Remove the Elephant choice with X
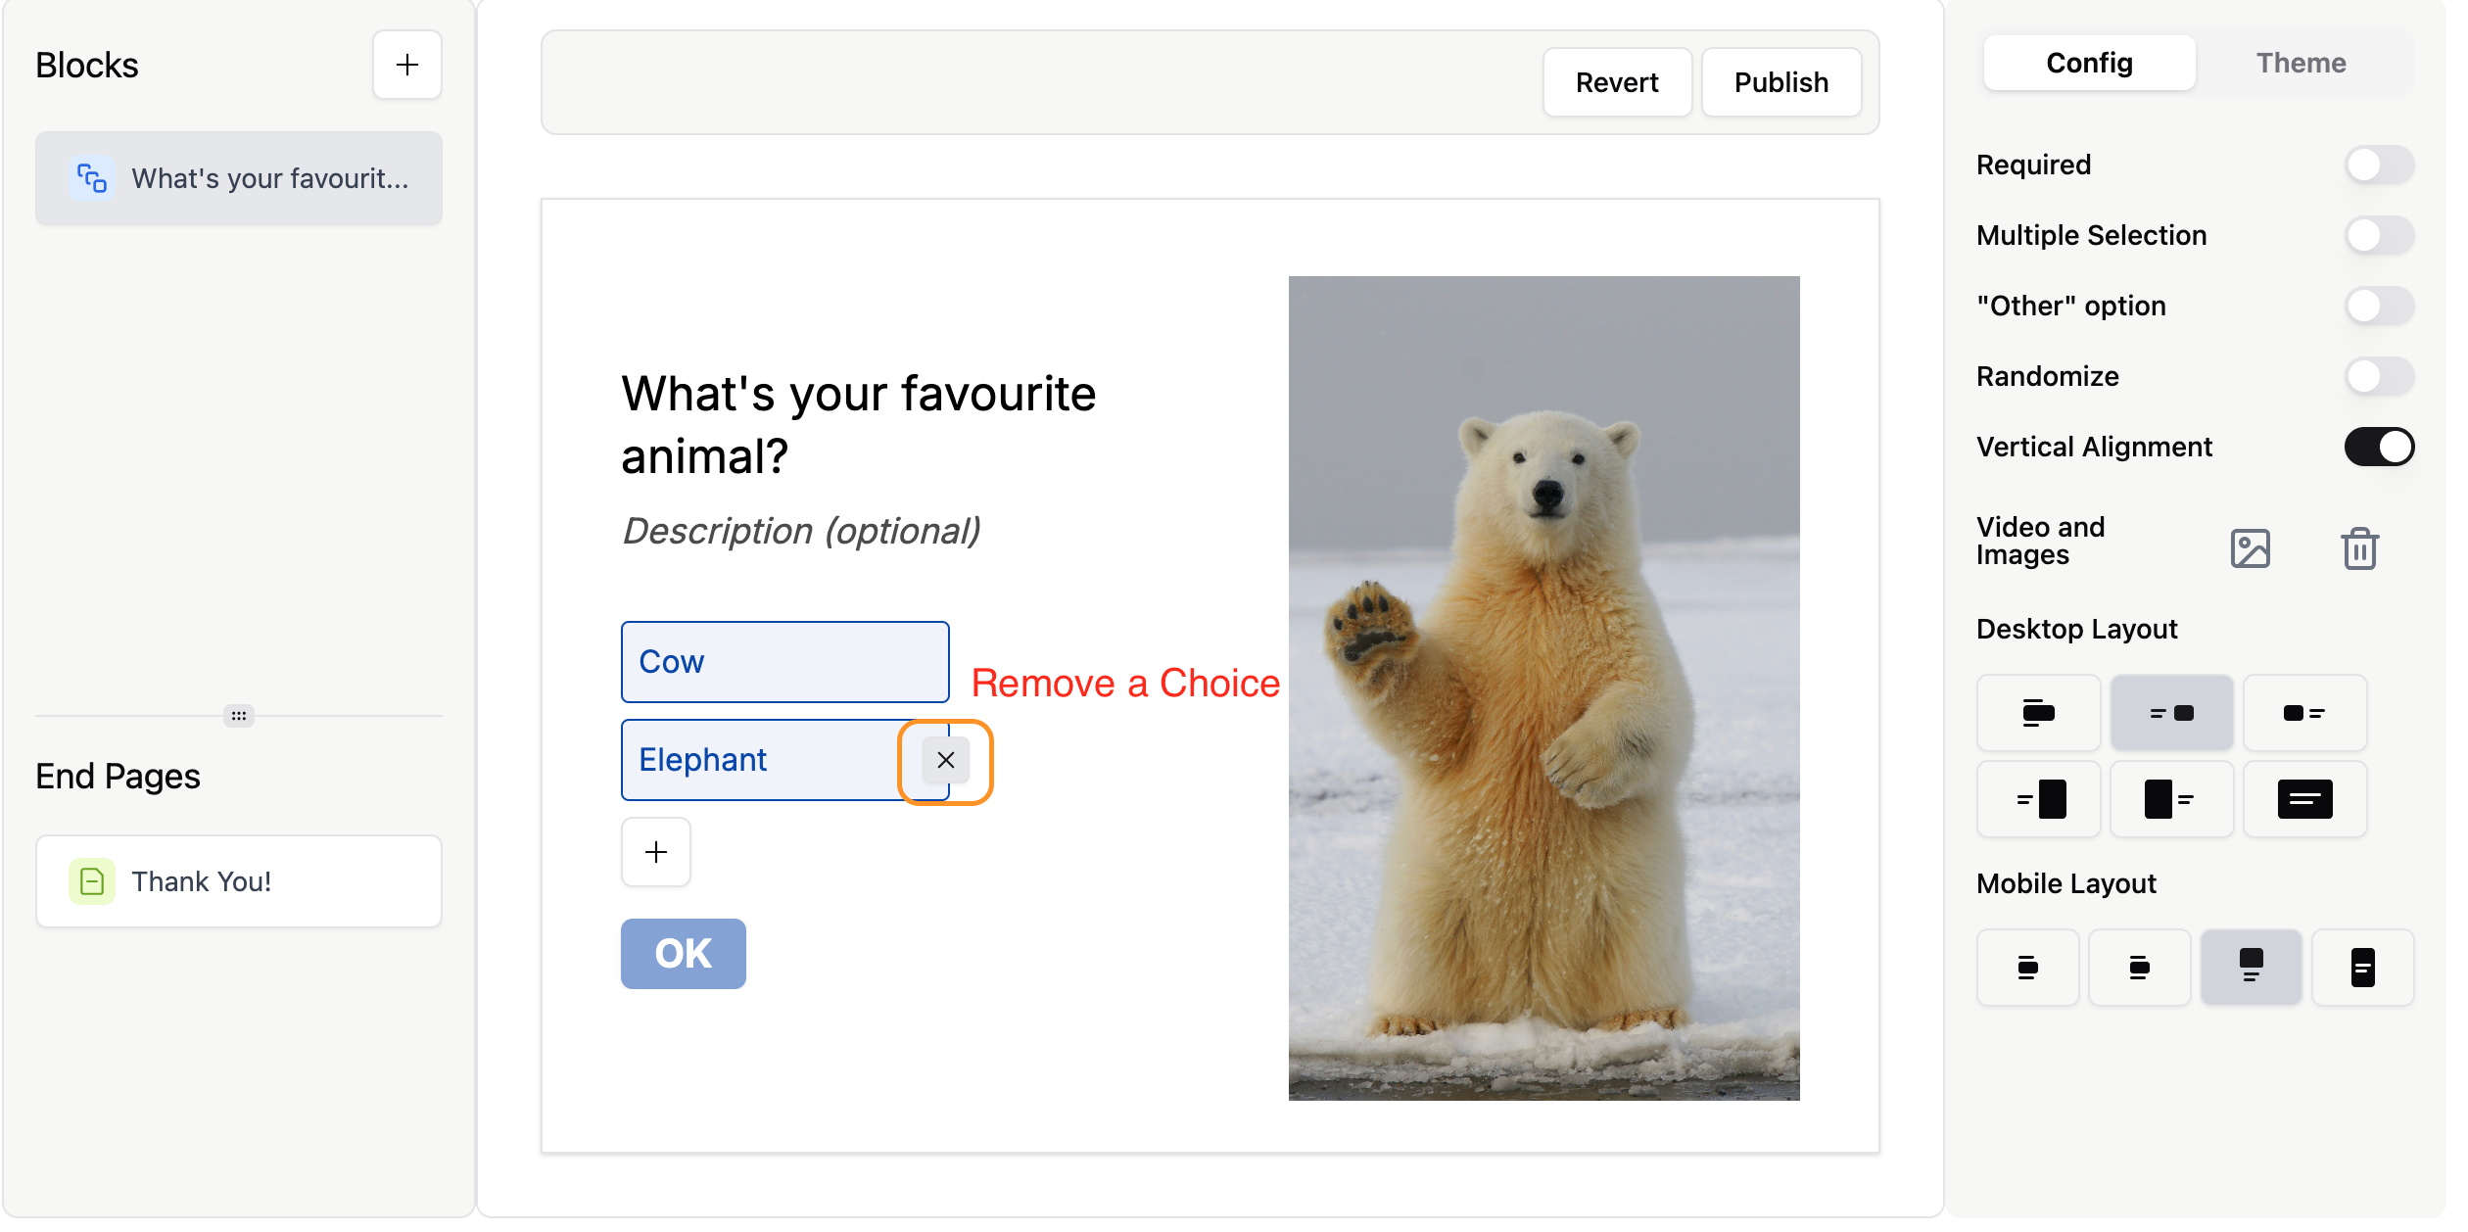 (x=945, y=760)
